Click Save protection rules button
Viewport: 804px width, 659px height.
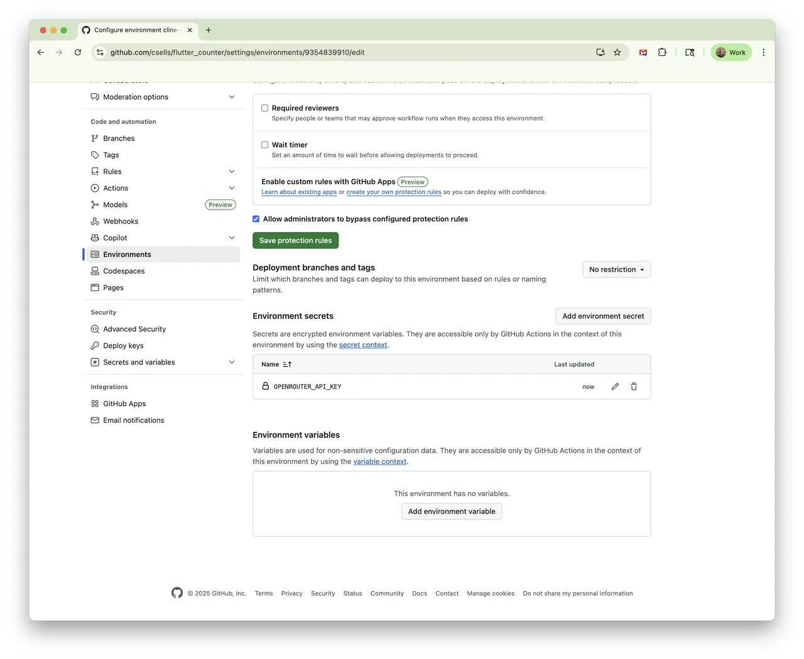(296, 240)
